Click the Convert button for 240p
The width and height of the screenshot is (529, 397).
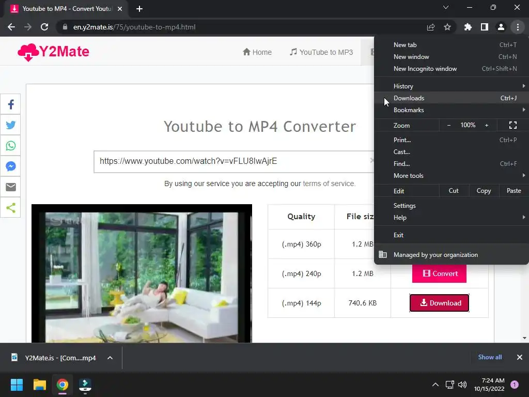click(x=439, y=273)
